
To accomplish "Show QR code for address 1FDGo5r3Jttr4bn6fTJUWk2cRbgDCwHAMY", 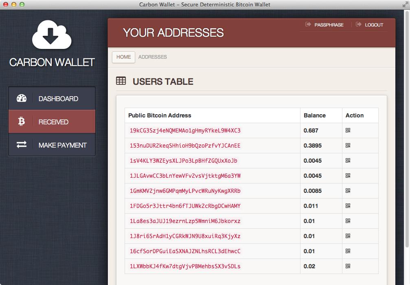I will [348, 205].
